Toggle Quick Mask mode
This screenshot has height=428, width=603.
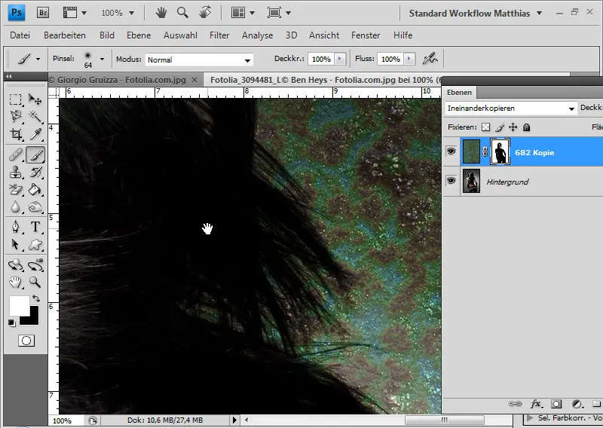tap(26, 341)
